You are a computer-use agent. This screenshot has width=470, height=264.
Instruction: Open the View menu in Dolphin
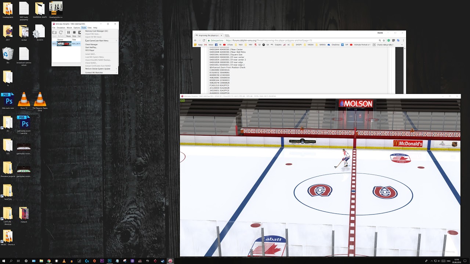tap(90, 28)
